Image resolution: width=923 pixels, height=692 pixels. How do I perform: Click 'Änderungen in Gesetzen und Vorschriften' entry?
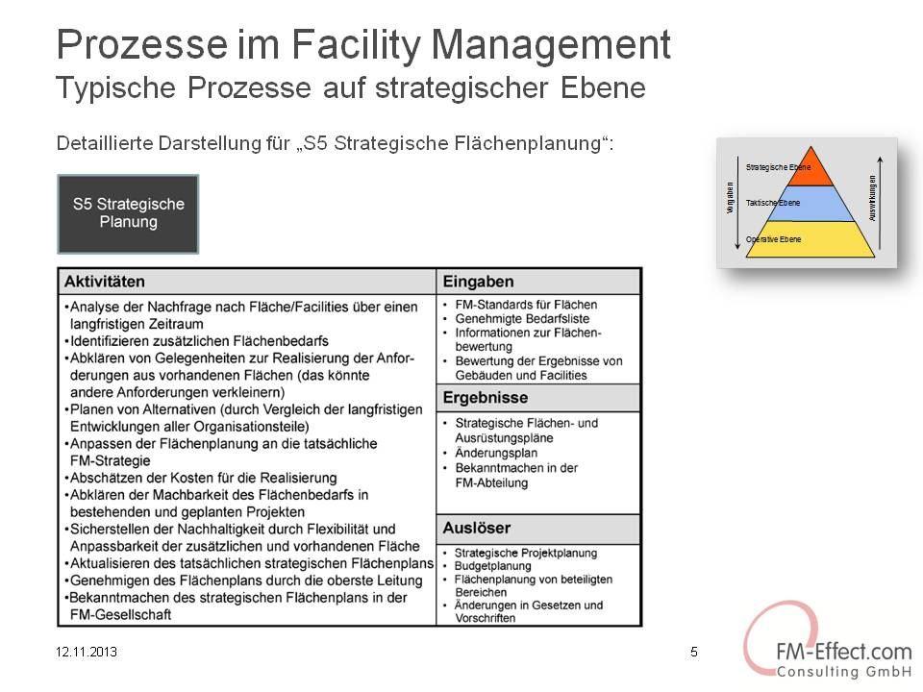pyautogui.click(x=523, y=611)
